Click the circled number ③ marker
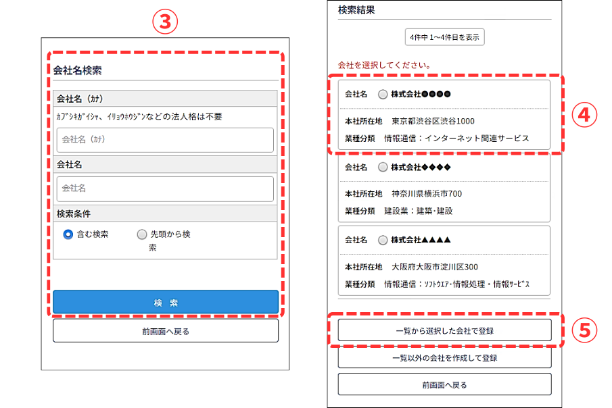Screen dimensions: 612x408 [164, 22]
